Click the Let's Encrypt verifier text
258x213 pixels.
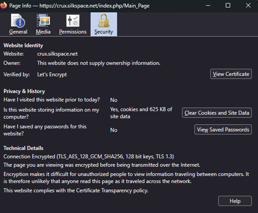click(x=52, y=74)
